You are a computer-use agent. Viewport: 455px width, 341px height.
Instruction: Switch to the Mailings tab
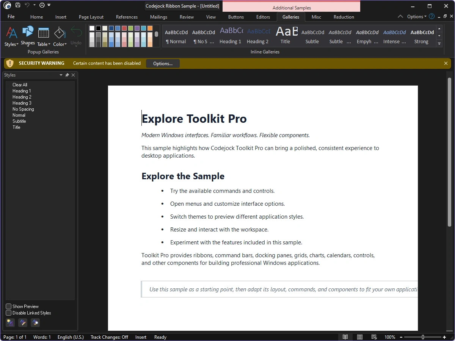[x=158, y=17]
